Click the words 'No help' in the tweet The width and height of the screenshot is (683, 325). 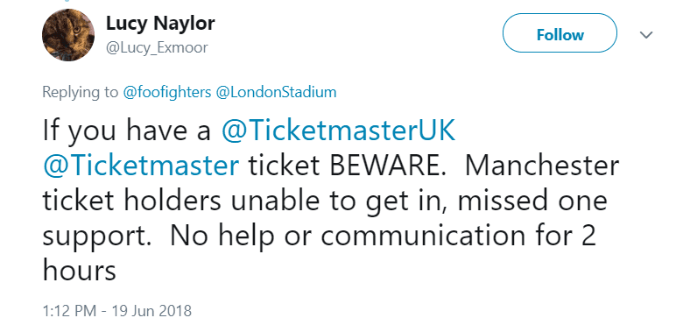(222, 237)
